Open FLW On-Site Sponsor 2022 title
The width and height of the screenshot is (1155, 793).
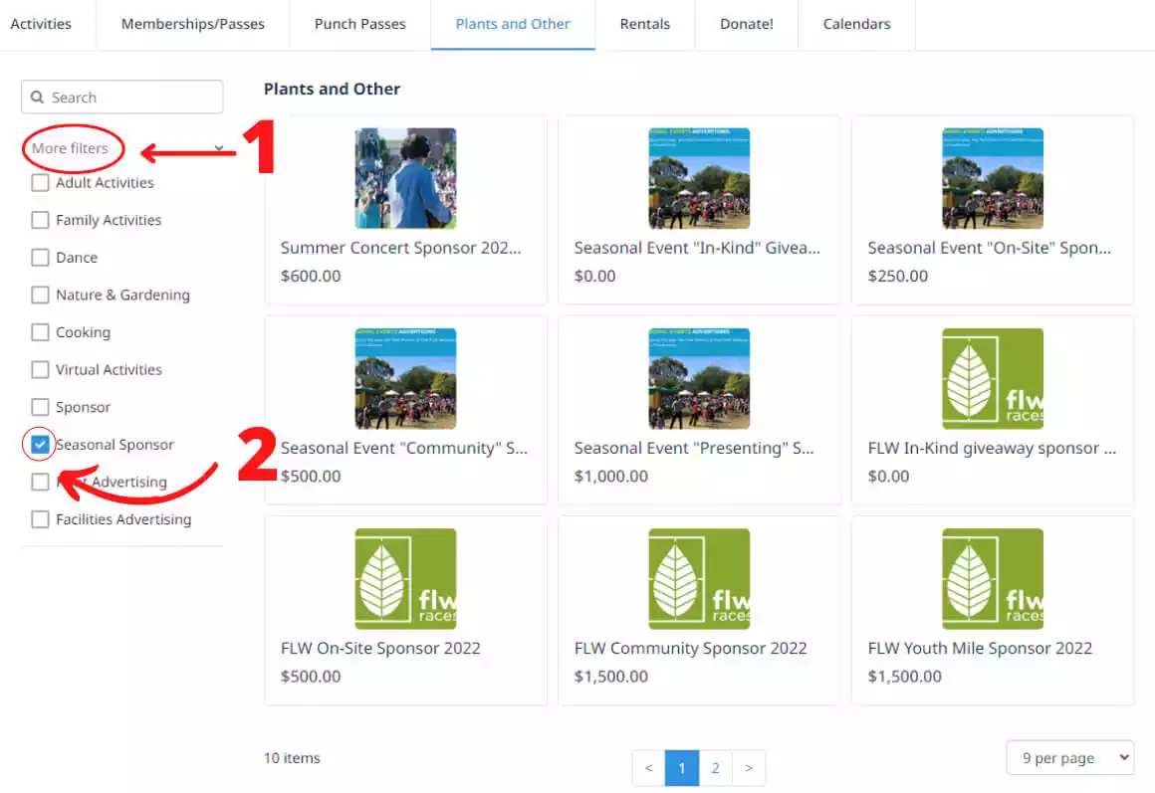pyautogui.click(x=380, y=649)
